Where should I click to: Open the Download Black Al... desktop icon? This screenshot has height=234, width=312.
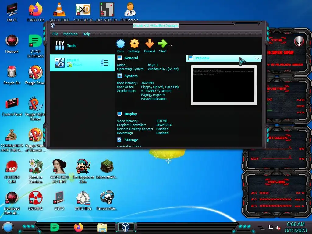coord(12,203)
